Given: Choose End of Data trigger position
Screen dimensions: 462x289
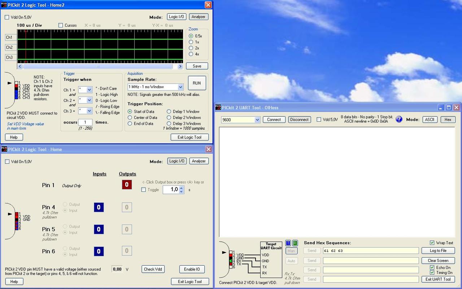Looking at the screenshot, I should click(130, 124).
